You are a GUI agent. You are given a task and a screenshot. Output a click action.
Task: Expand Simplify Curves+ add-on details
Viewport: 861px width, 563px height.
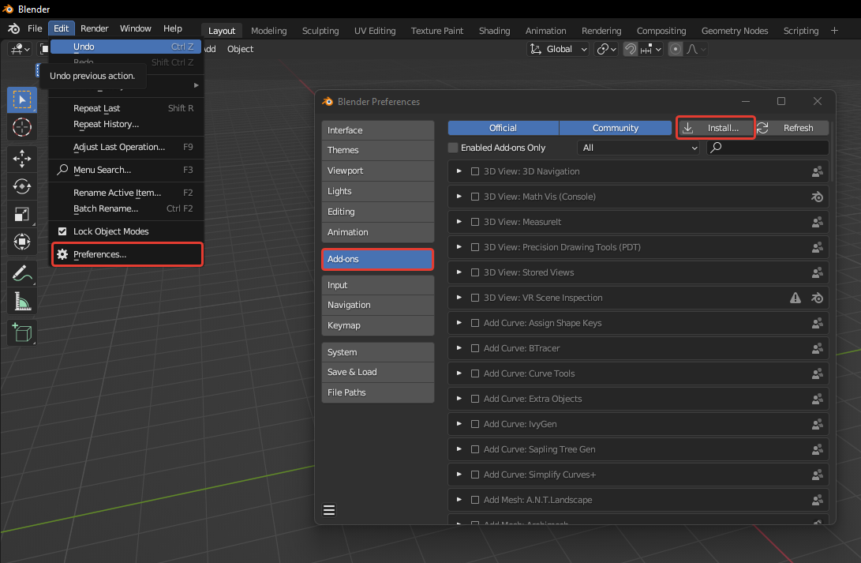point(459,475)
